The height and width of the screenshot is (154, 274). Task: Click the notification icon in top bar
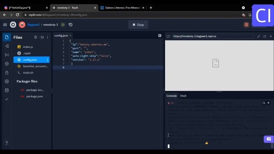[247, 25]
